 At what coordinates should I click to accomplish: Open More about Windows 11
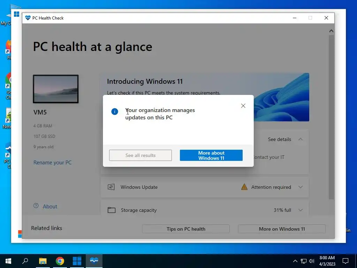click(211, 155)
